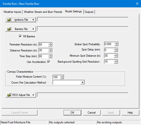Click the OK button

(x=72, y=113)
